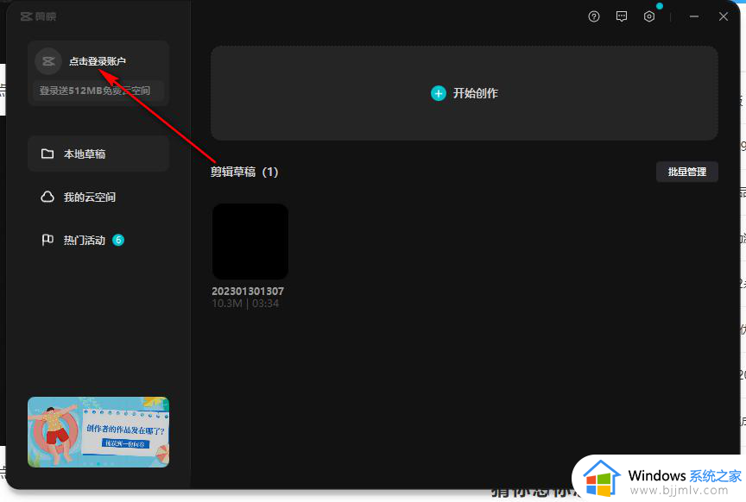Click the flag icon of 热门活动
The height and width of the screenshot is (502, 746).
click(47, 240)
